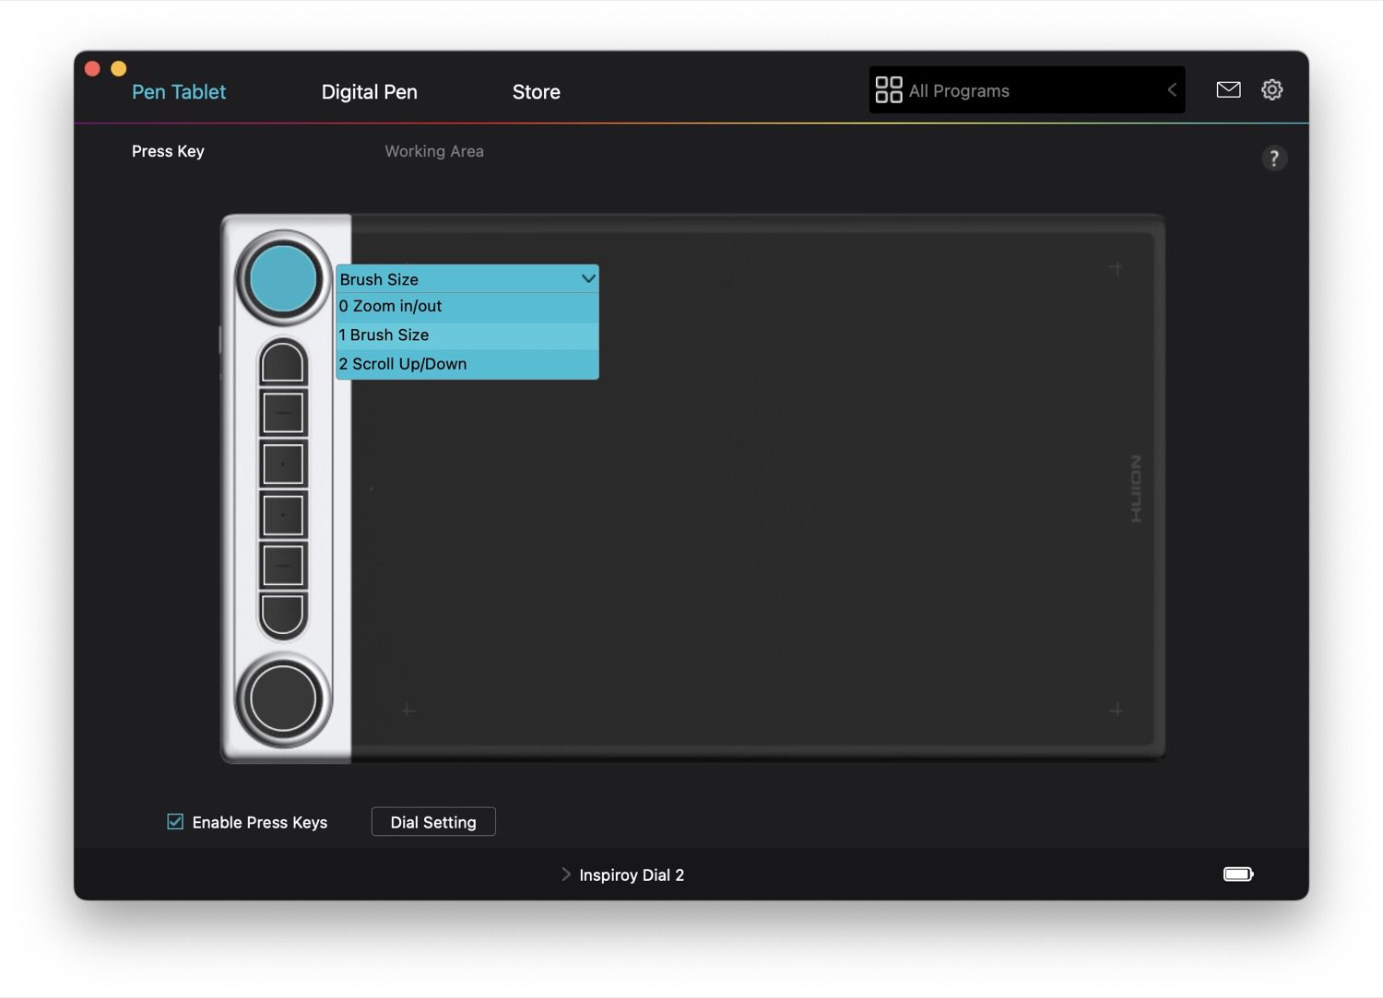This screenshot has width=1383, height=998.
Task: Select the second press key button
Action: pos(283,413)
